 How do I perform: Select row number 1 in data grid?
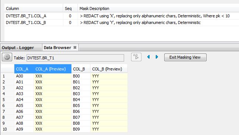(7, 76)
